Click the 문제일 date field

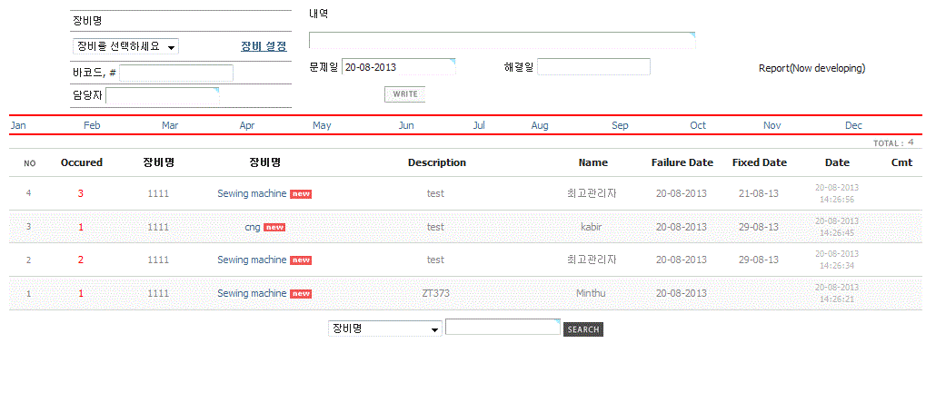coord(398,67)
